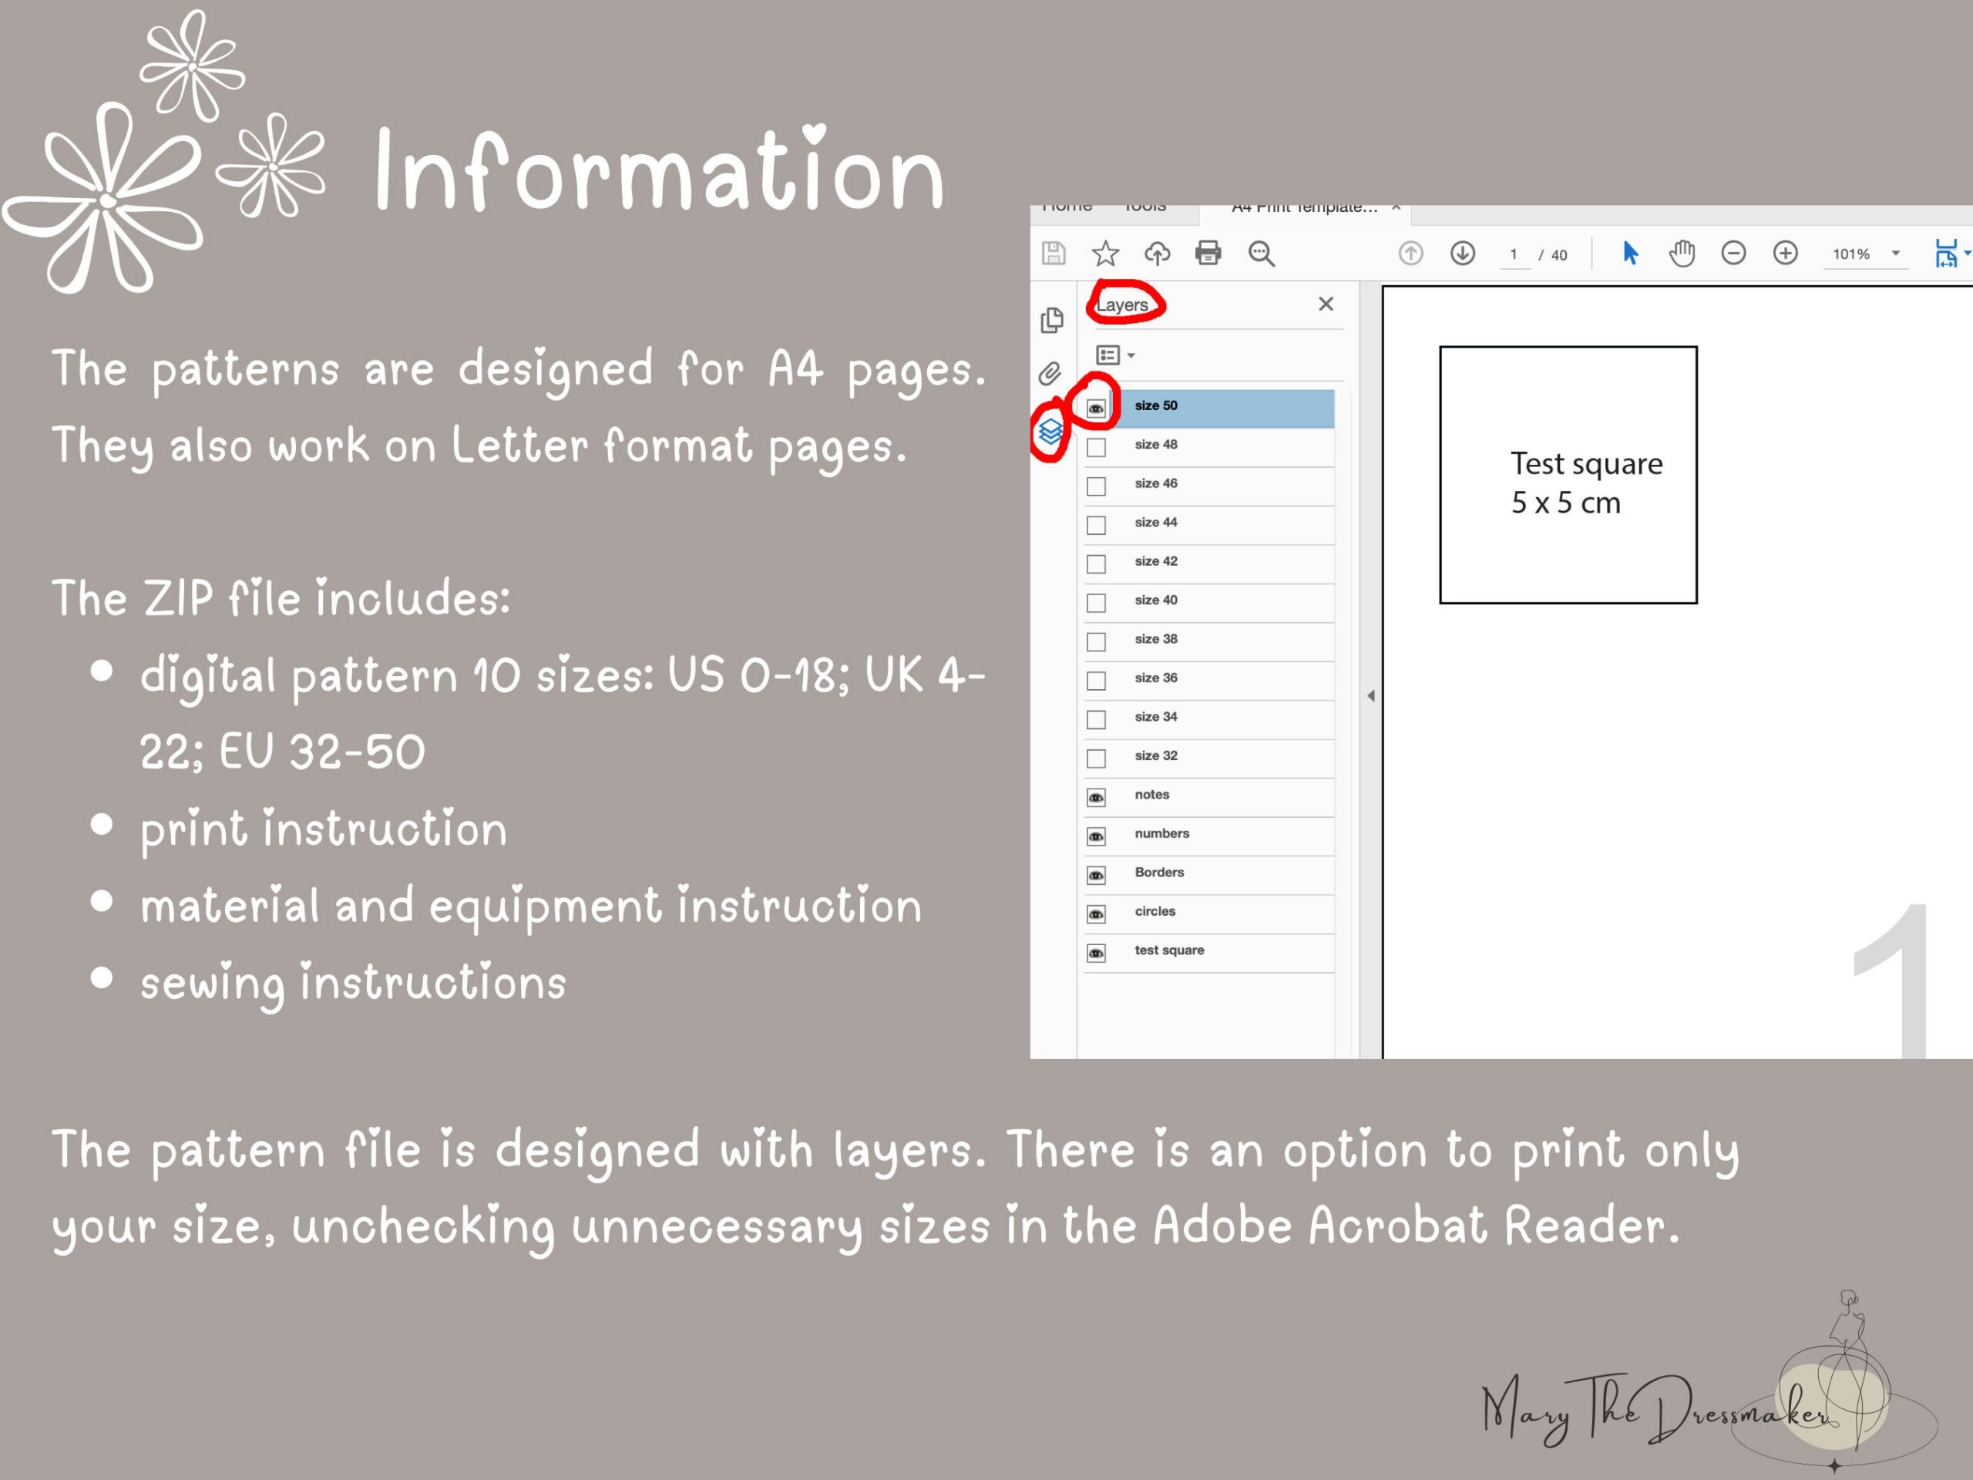1973x1480 pixels.
Task: Show the size 36 layer
Action: click(1096, 681)
